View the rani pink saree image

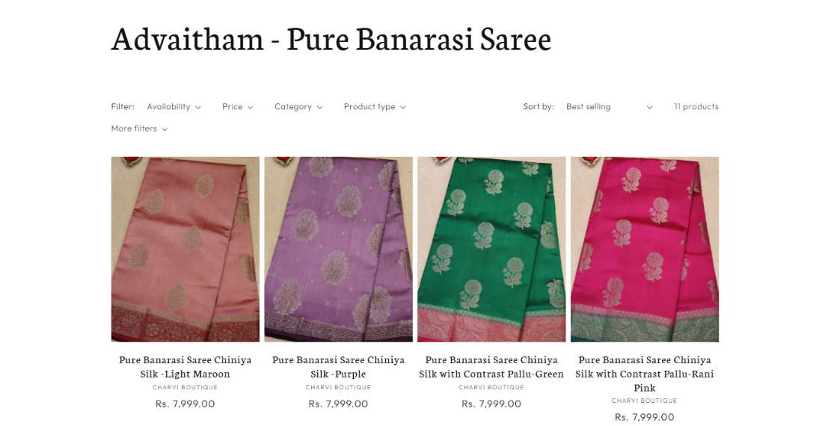click(645, 250)
